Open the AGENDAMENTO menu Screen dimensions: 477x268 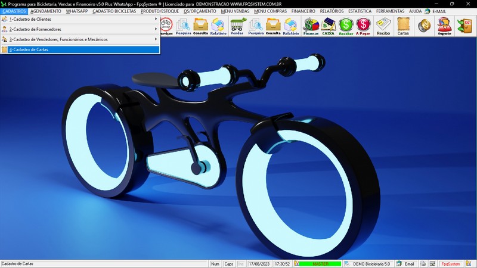46,11
